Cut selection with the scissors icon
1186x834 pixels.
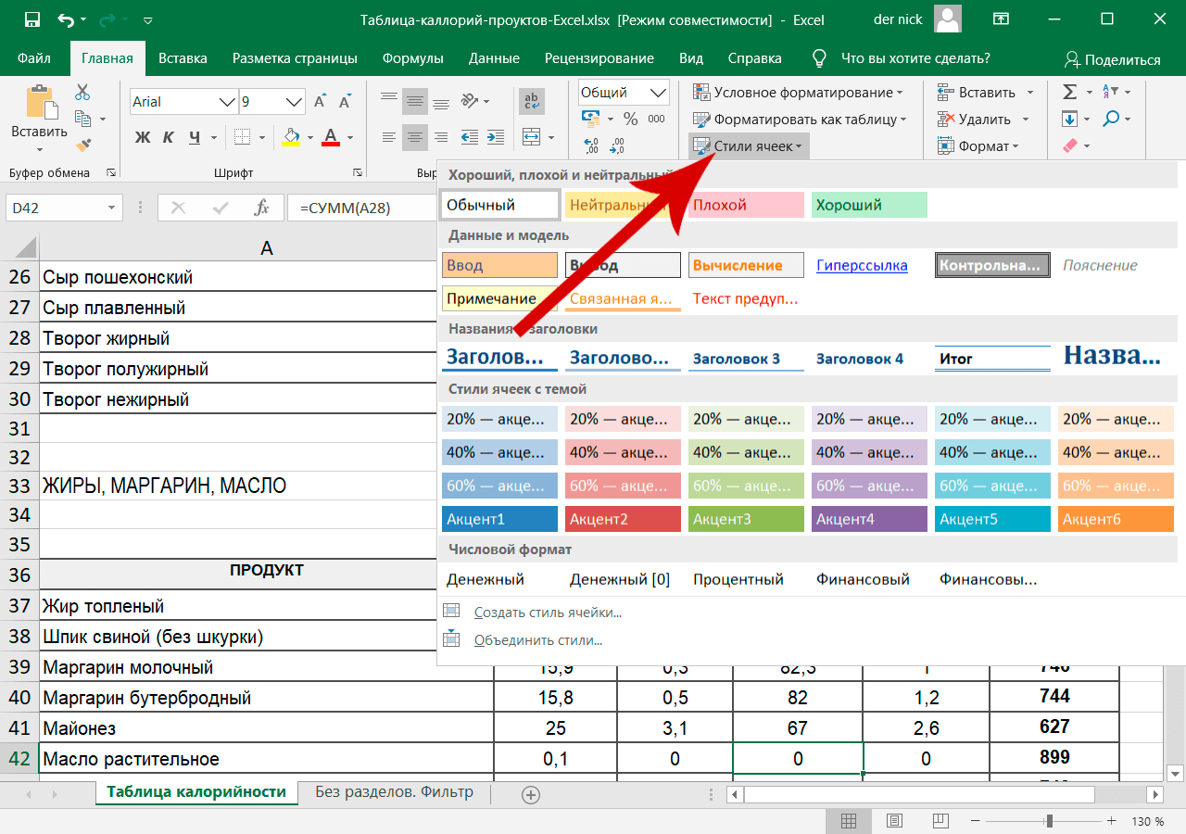point(82,93)
